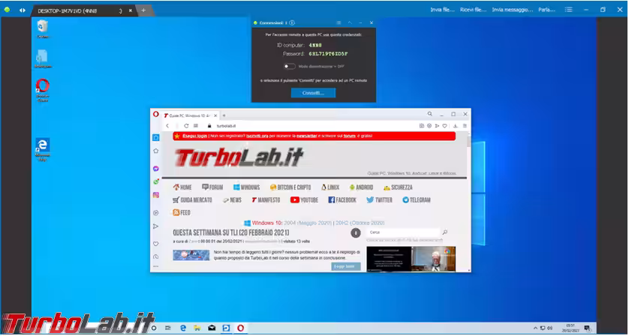Open Opera speed dial grid button
The image size is (629, 336).
(196, 125)
